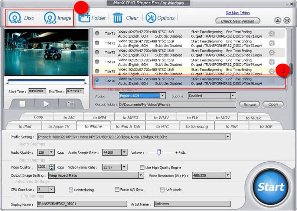Open the CPU Core Use dropdown

coord(52,189)
